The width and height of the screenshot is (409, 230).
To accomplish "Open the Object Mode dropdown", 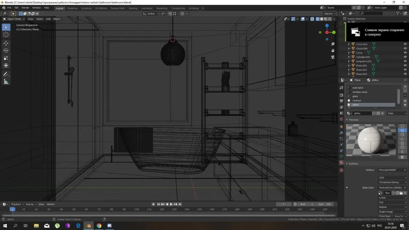I will click(x=14, y=19).
